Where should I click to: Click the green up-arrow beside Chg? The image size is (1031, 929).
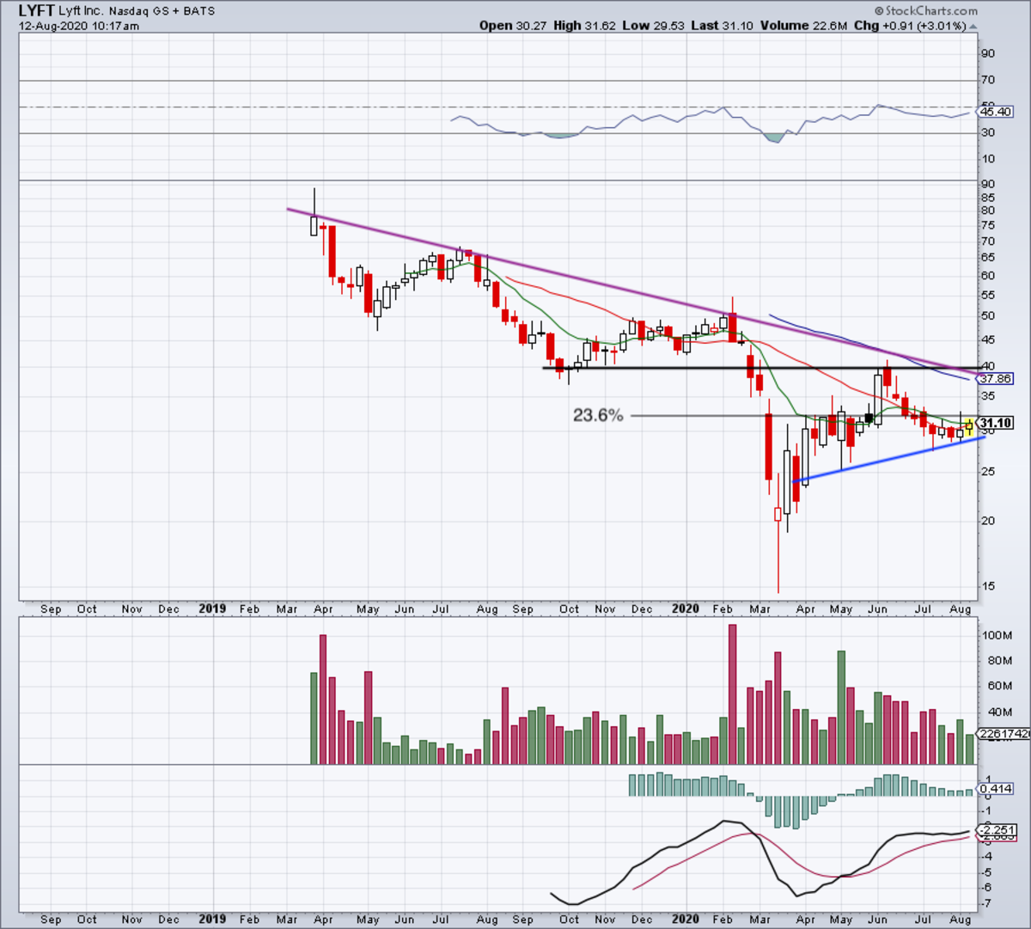[x=973, y=26]
